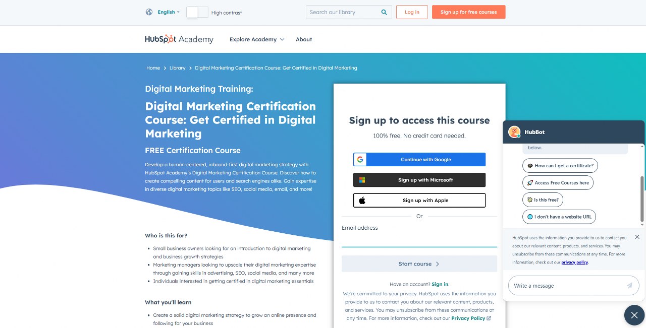The image size is (646, 328).
Task: Click the Sign in link
Action: pyautogui.click(x=440, y=284)
